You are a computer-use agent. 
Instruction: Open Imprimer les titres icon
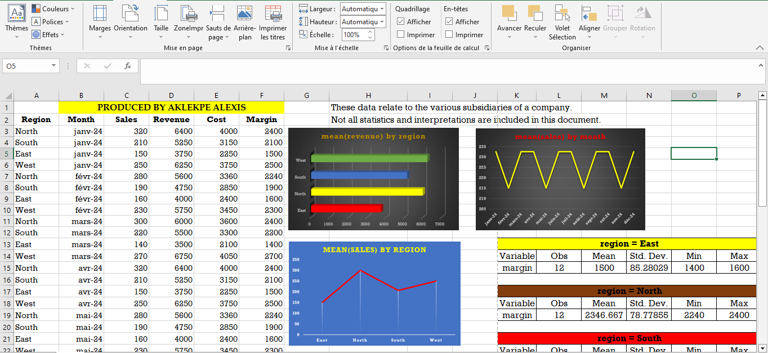273,14
